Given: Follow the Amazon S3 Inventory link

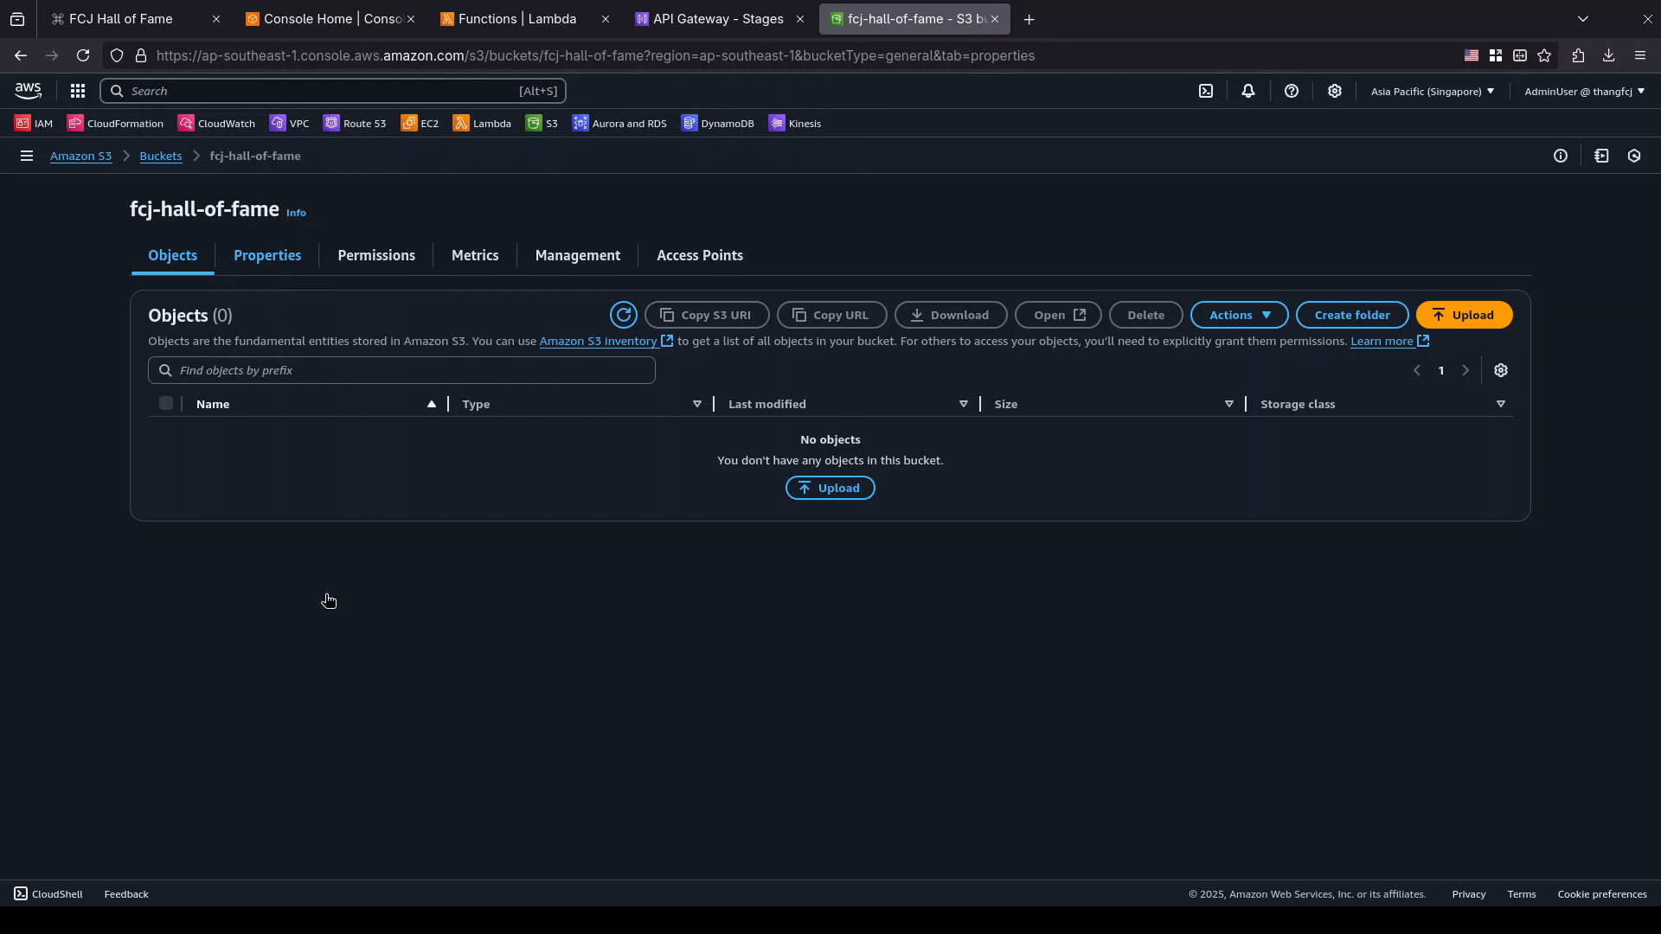Looking at the screenshot, I should [x=606, y=341].
